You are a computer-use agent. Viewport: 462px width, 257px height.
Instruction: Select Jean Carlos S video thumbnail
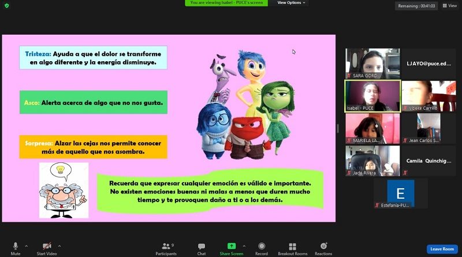point(429,128)
